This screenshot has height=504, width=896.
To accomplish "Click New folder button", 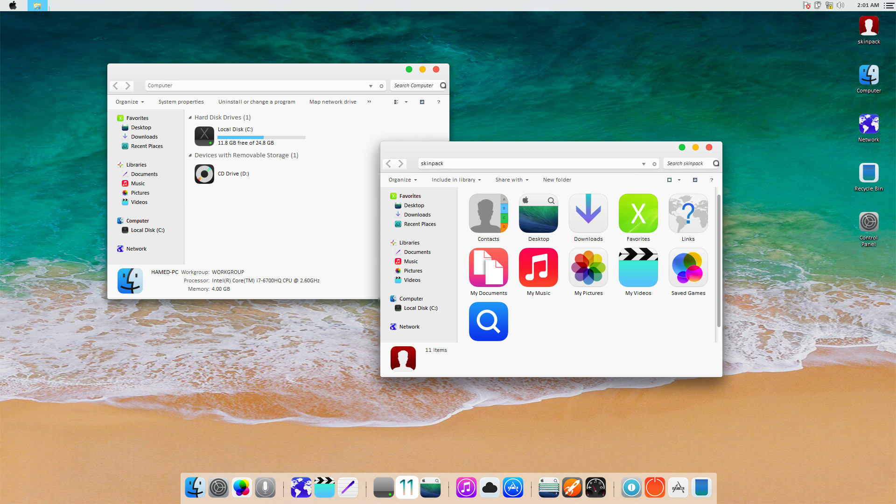I will 557,180.
